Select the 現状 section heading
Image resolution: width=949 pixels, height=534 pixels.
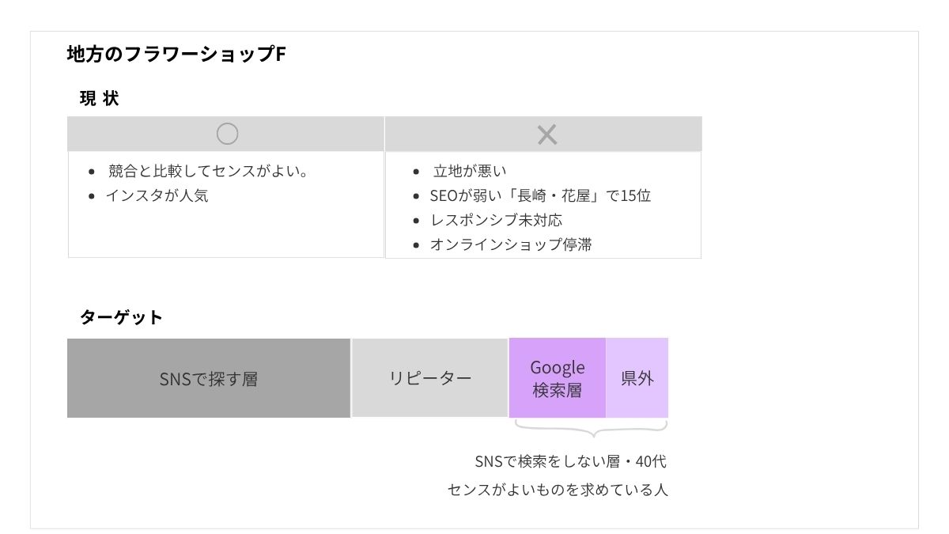pyautogui.click(x=100, y=99)
